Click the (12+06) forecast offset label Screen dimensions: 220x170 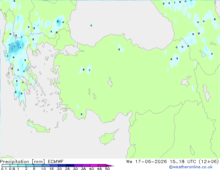tap(209, 162)
